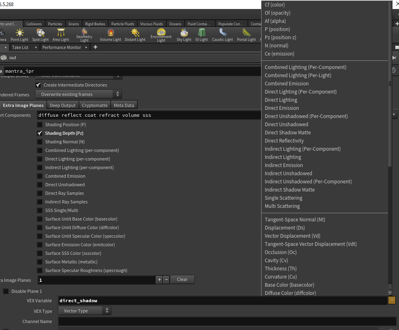
Task: Choose Direct Shadow Matte from list
Action: pyautogui.click(x=288, y=132)
